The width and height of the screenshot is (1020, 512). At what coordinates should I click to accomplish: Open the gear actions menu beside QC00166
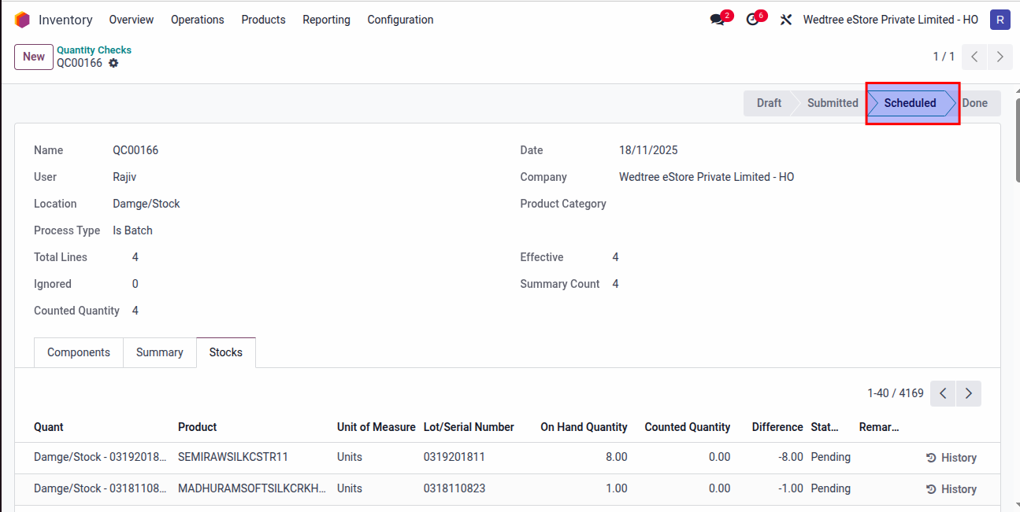click(113, 63)
